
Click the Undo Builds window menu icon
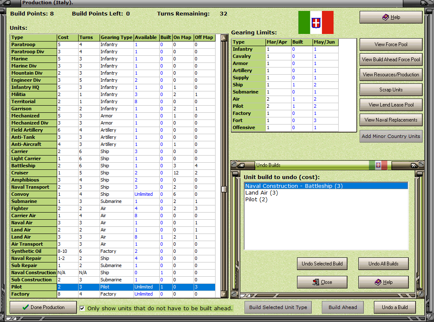coord(241,165)
